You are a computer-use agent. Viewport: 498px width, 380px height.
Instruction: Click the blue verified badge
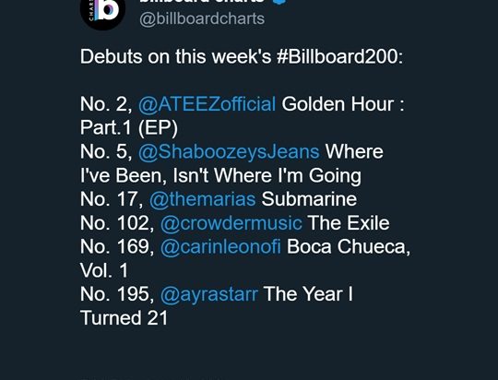pyautogui.click(x=279, y=2)
